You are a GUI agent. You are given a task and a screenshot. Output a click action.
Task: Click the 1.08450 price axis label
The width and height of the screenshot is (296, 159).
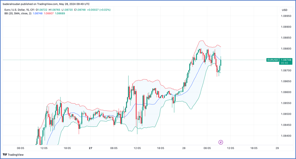pyautogui.click(x=286, y=125)
